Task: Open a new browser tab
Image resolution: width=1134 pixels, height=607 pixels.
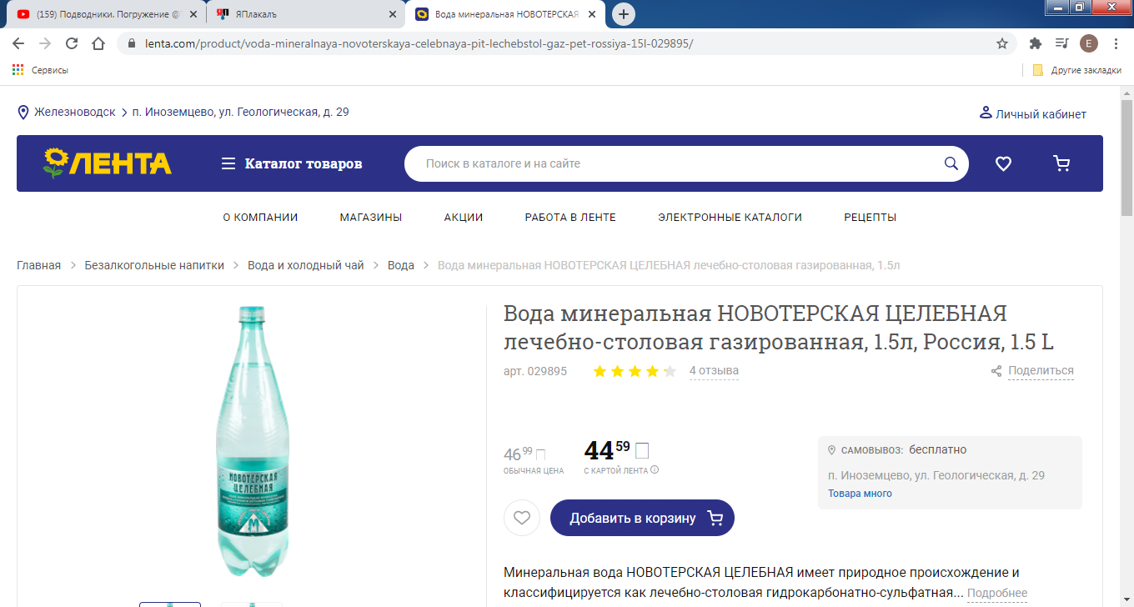Action: click(623, 14)
